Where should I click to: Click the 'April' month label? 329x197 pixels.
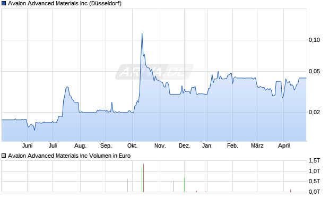click(x=284, y=145)
